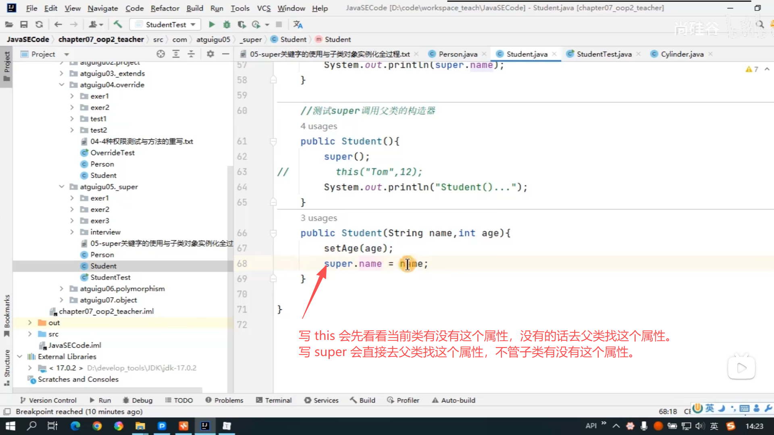Switch to the Person.java tab
774x435 pixels.
(x=458, y=54)
